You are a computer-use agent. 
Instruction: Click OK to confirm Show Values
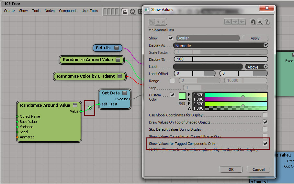coord(231,169)
